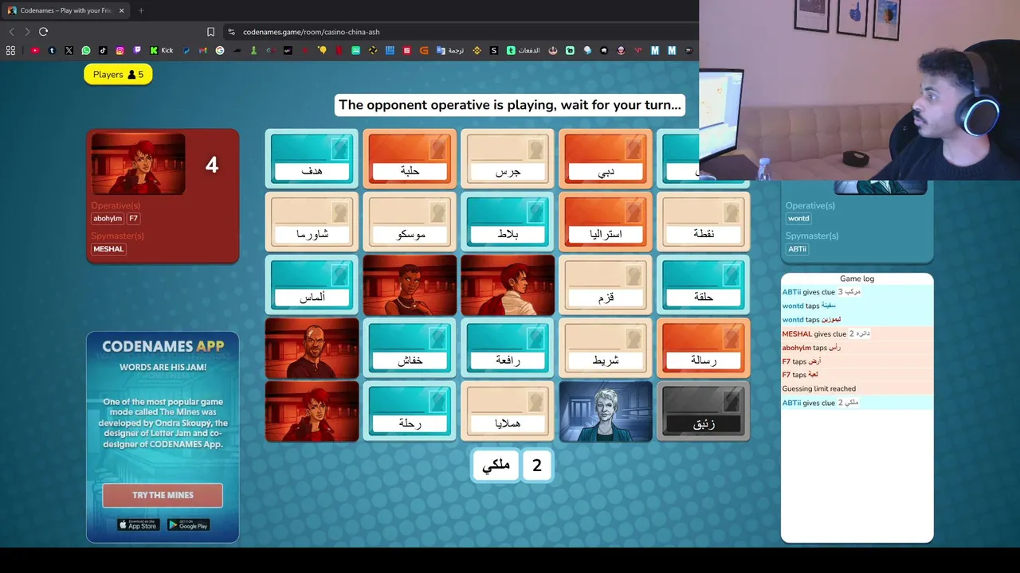
Task: Open the Instagram bookmark
Action: point(120,50)
